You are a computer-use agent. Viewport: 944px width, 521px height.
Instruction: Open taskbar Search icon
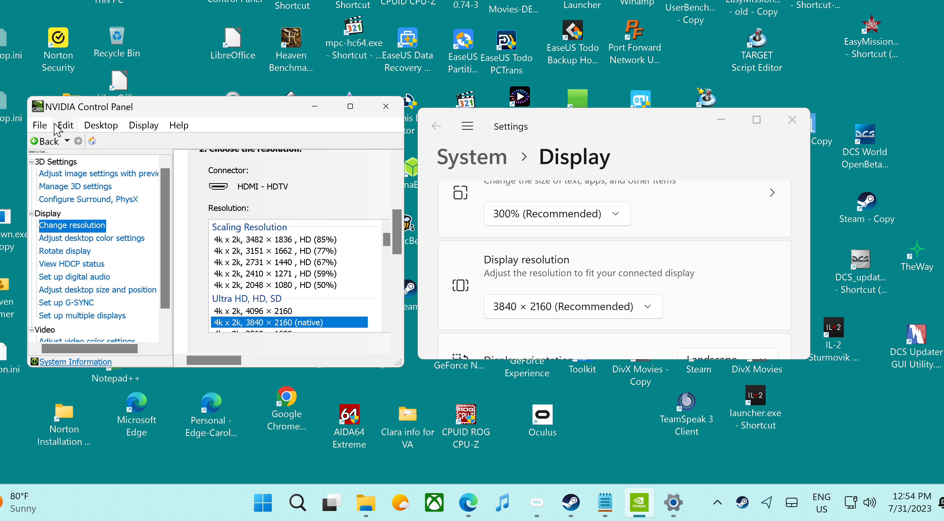tap(297, 503)
